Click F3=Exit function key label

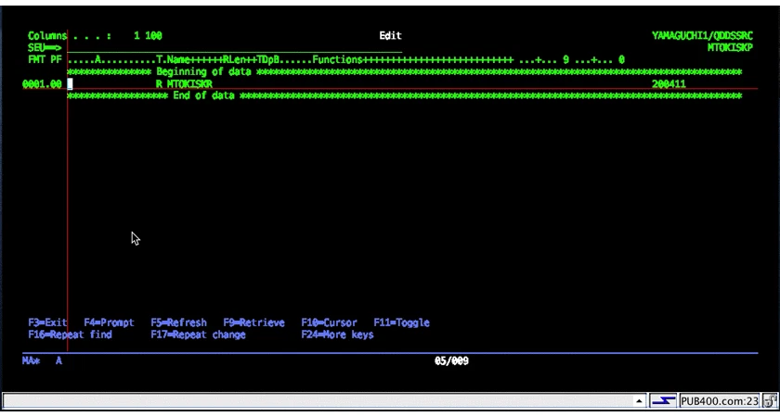click(x=47, y=322)
